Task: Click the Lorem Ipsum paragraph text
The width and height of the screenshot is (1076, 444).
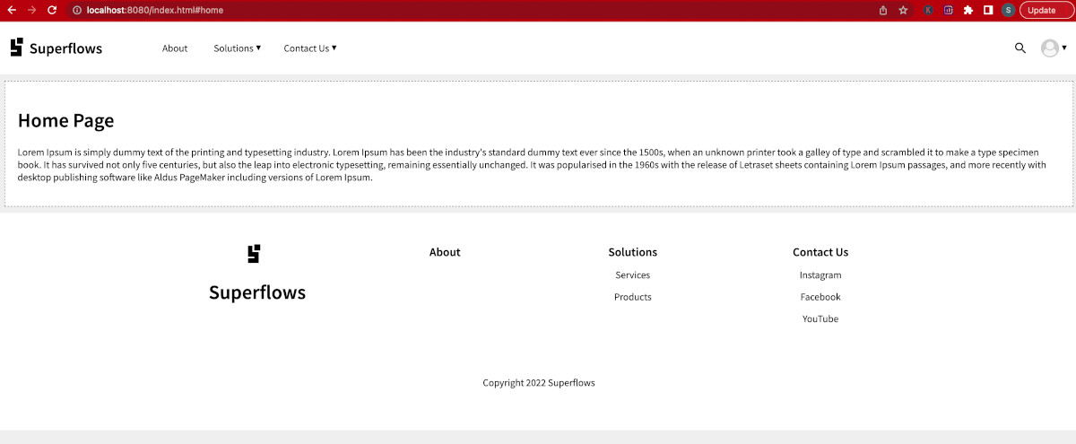Action: click(x=533, y=165)
